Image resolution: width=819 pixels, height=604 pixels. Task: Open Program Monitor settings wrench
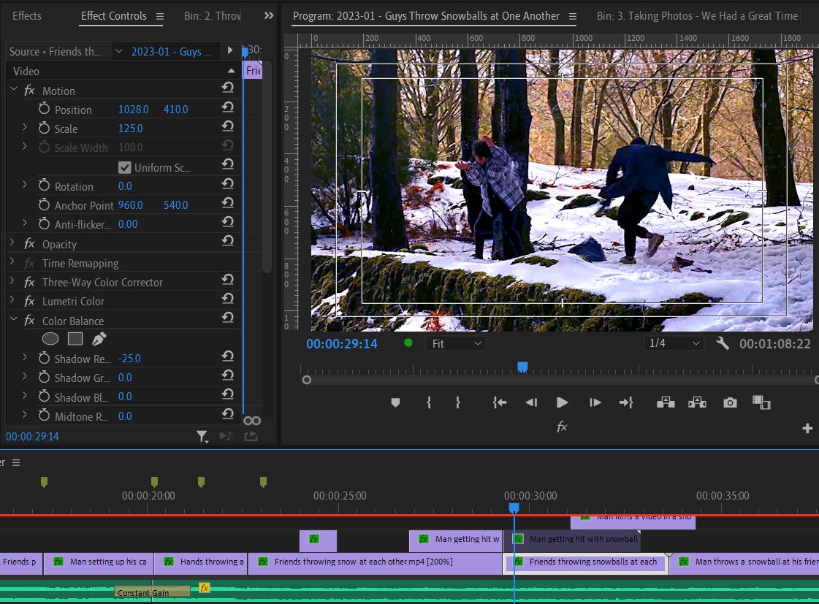723,343
